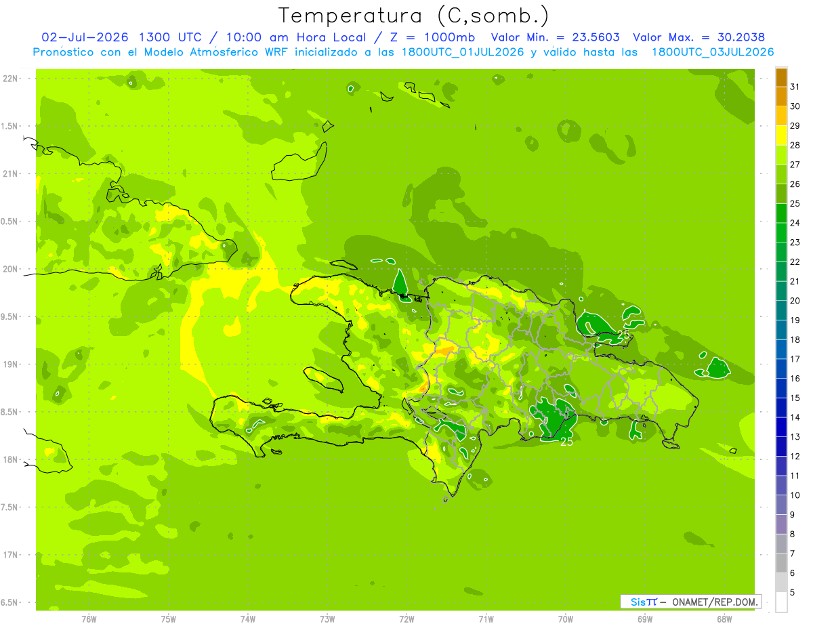Image resolution: width=813 pixels, height=628 pixels.
Task: Click the "Valor Min. = 23.5603" value
Action: click(556, 37)
